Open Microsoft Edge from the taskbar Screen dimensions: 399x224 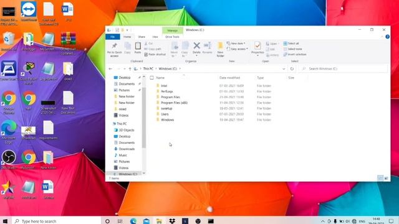[x=133, y=221]
